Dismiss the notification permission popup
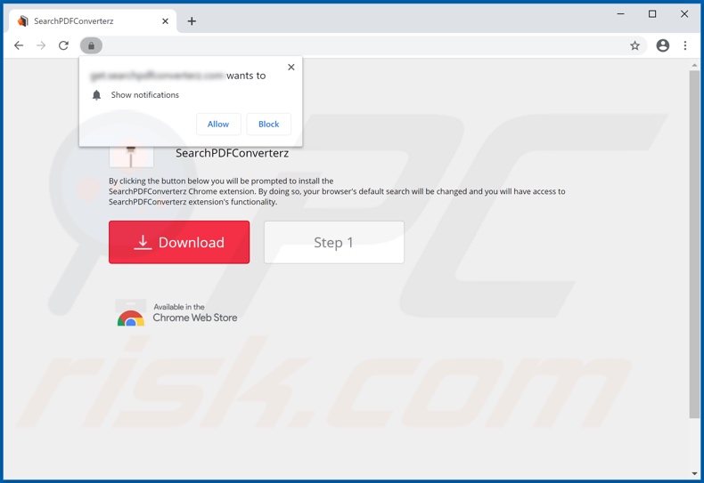 [291, 68]
